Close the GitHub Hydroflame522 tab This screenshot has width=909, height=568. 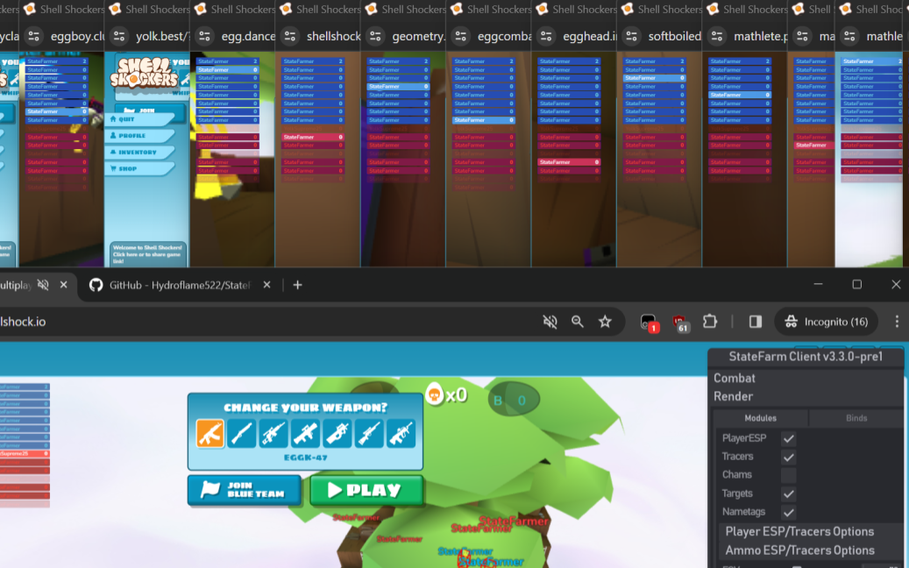coord(266,285)
